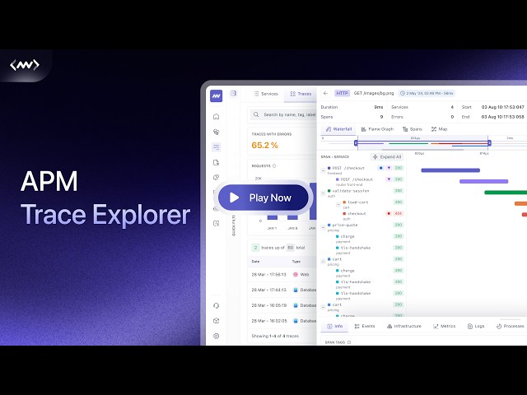Open the trace row dated 28 Mar - 17:56:13
The image size is (527, 395).
(x=282, y=274)
